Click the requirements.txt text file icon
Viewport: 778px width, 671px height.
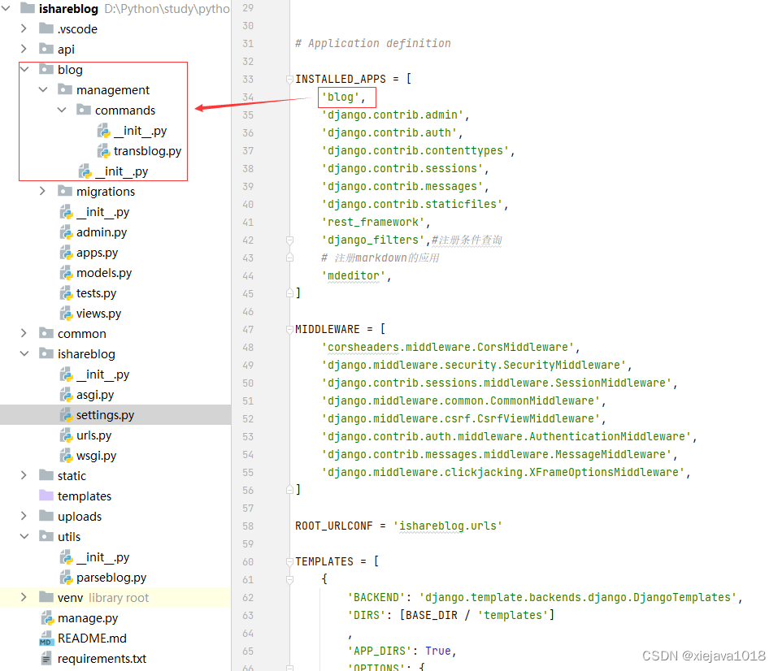(x=46, y=659)
